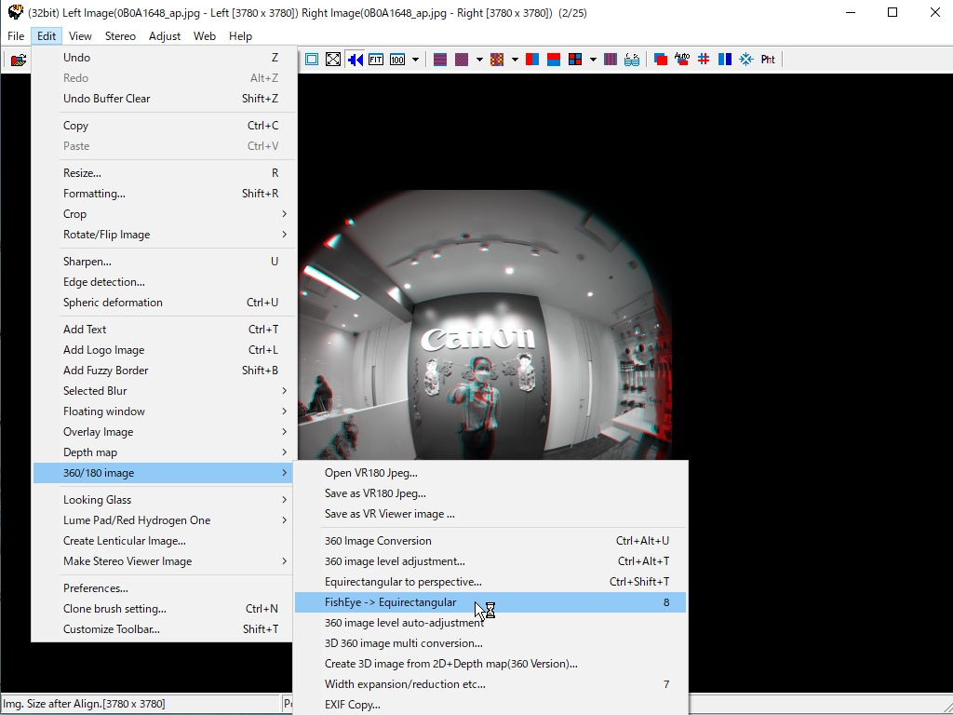Screen dimensions: 953x715
Task: Choose Undo from the Edit menu
Action: tap(164, 57)
